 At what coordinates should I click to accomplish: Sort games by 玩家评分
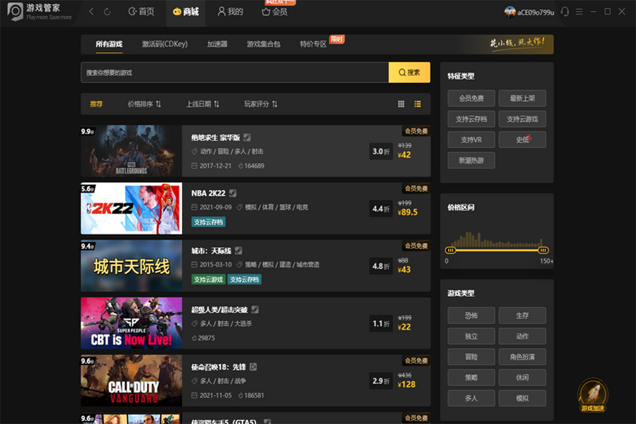click(x=261, y=104)
